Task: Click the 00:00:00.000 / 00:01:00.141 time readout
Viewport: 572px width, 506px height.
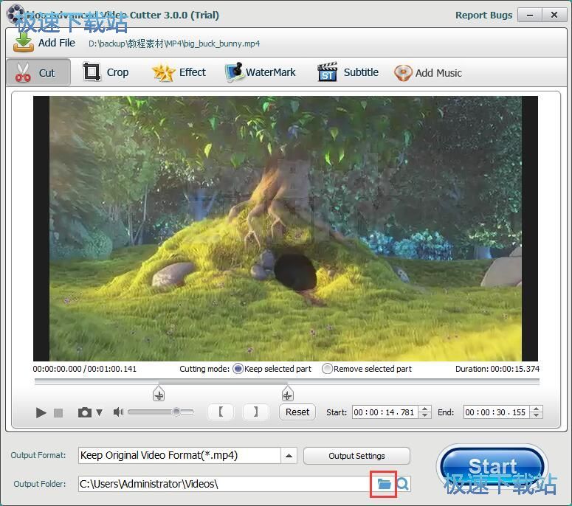Action: tap(85, 369)
